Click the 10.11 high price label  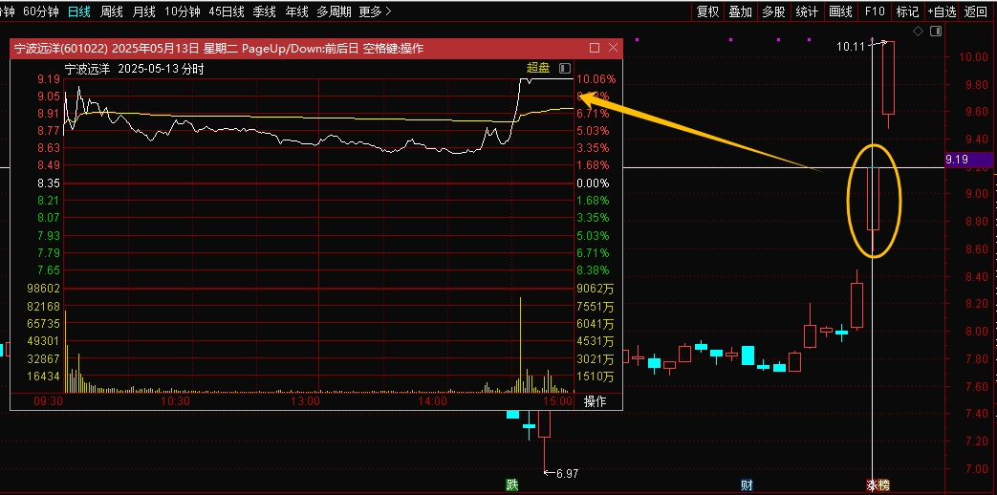pos(850,47)
